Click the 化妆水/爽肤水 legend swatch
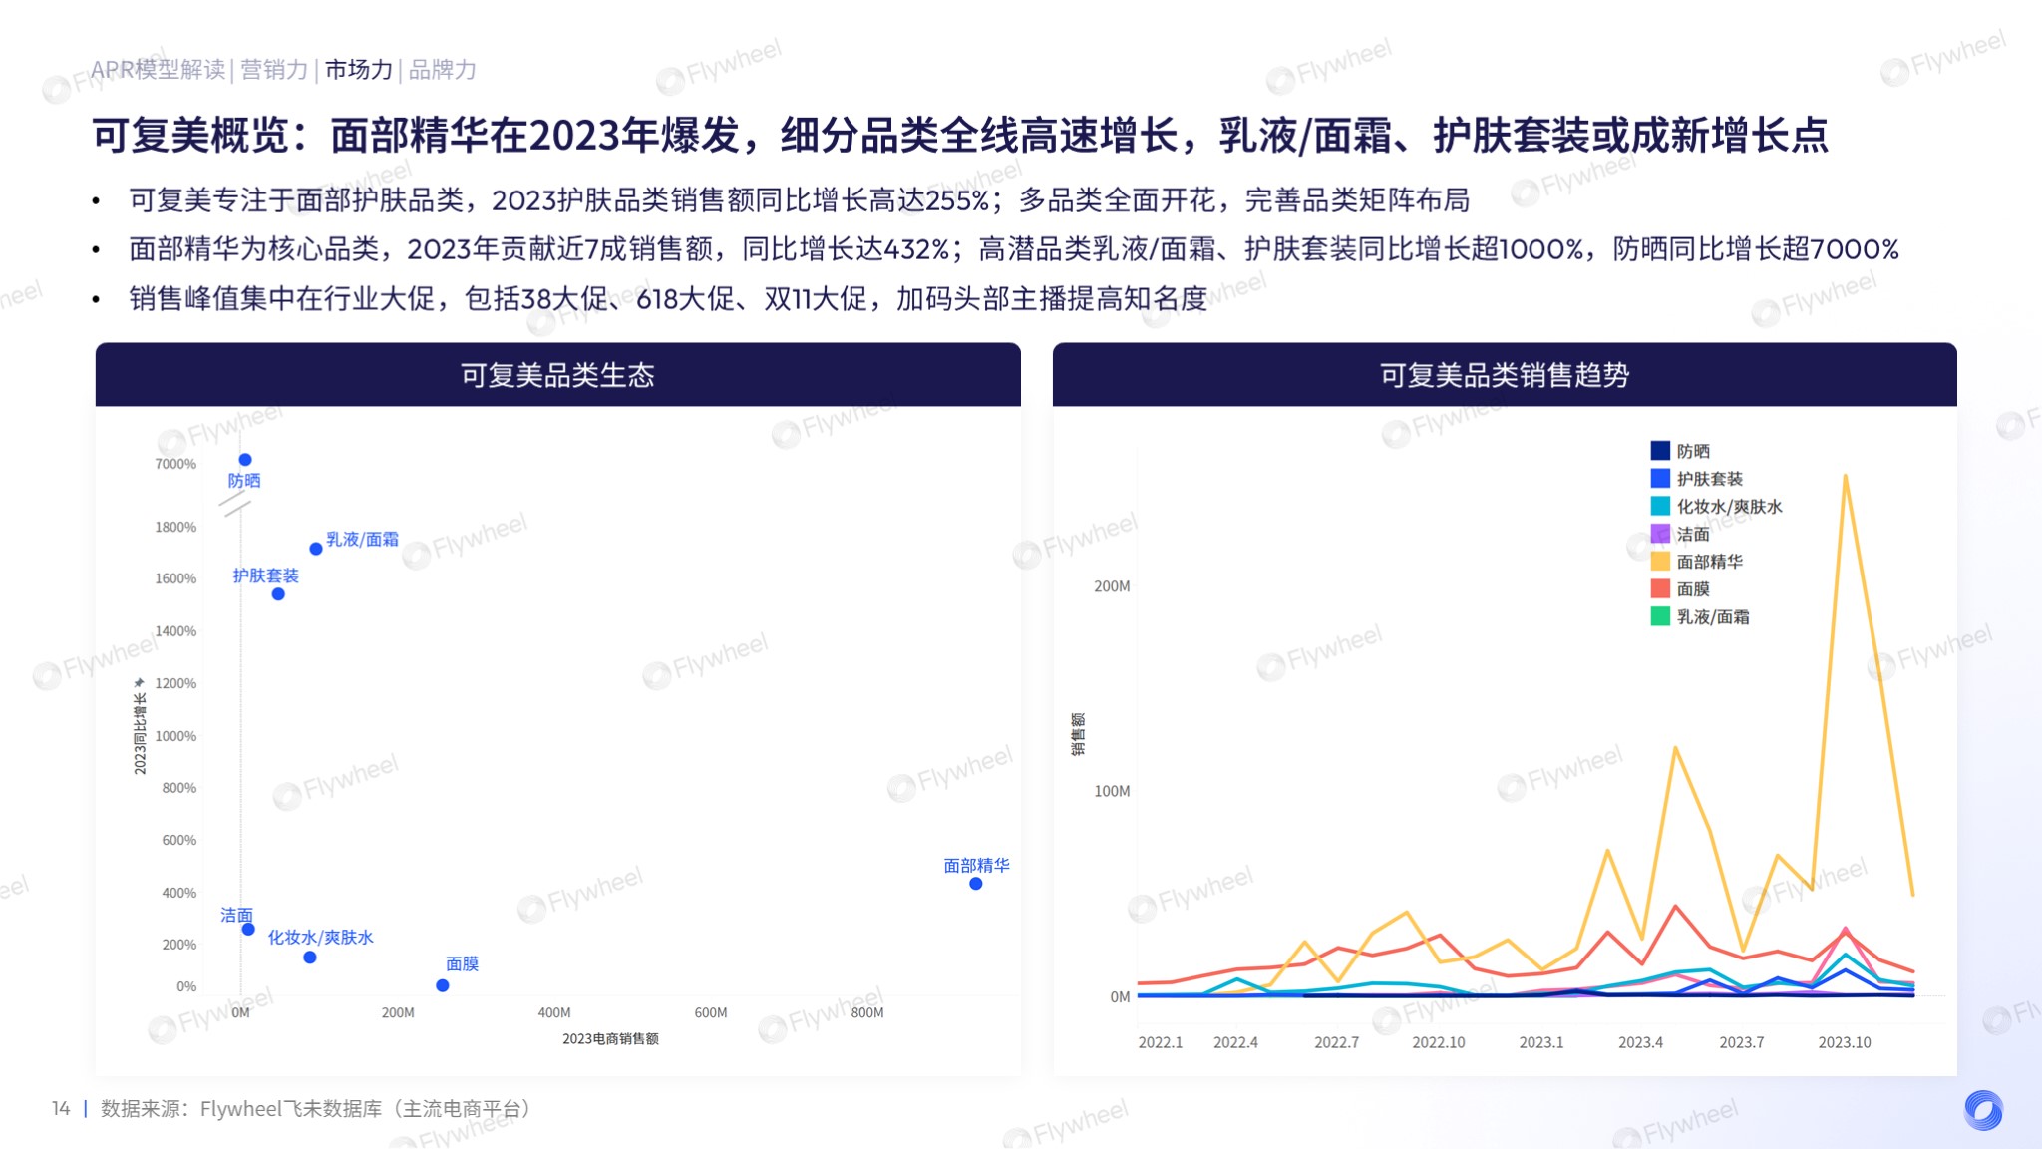The image size is (2042, 1149). 1660,506
